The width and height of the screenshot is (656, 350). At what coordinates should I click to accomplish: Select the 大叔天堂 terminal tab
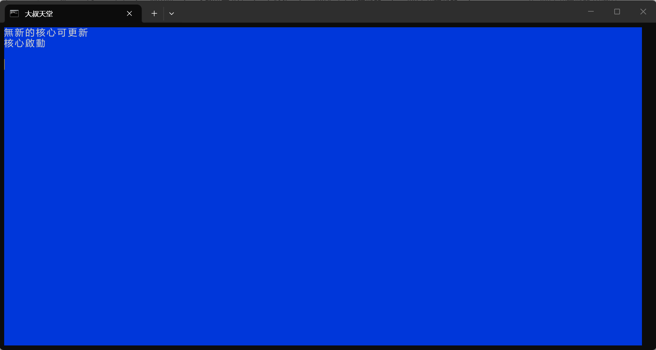tap(73, 14)
